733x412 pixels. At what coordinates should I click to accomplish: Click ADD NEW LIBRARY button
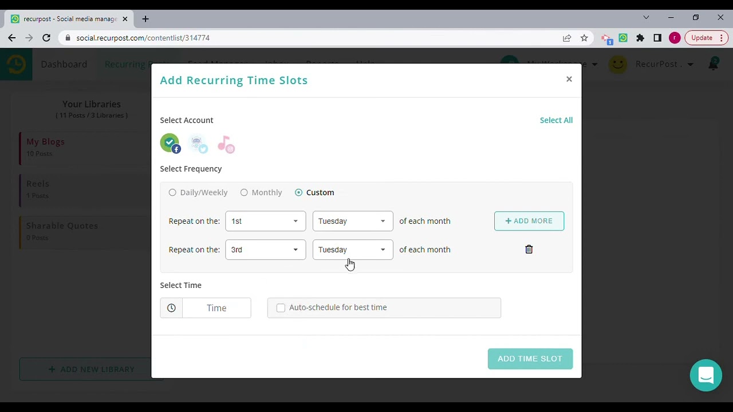92,369
